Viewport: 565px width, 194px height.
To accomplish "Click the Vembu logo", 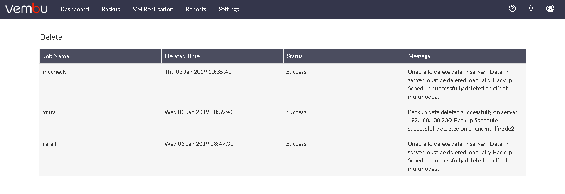I will tap(26, 9).
